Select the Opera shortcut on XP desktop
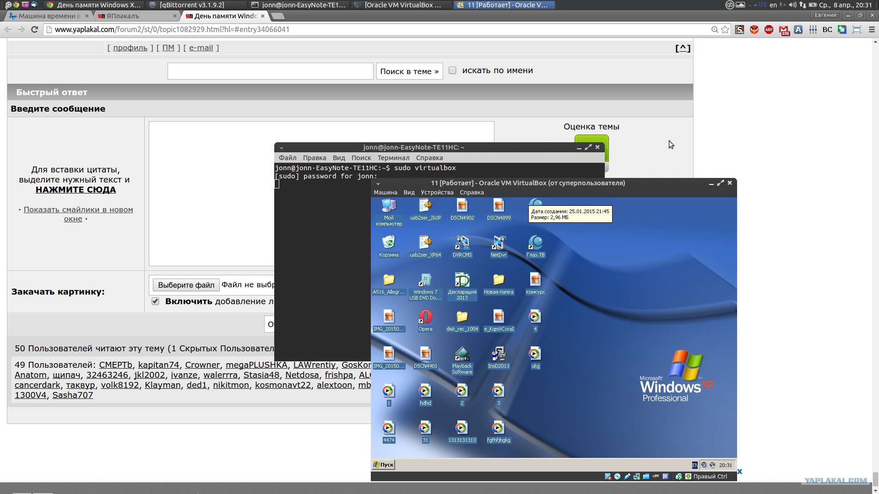 [425, 320]
